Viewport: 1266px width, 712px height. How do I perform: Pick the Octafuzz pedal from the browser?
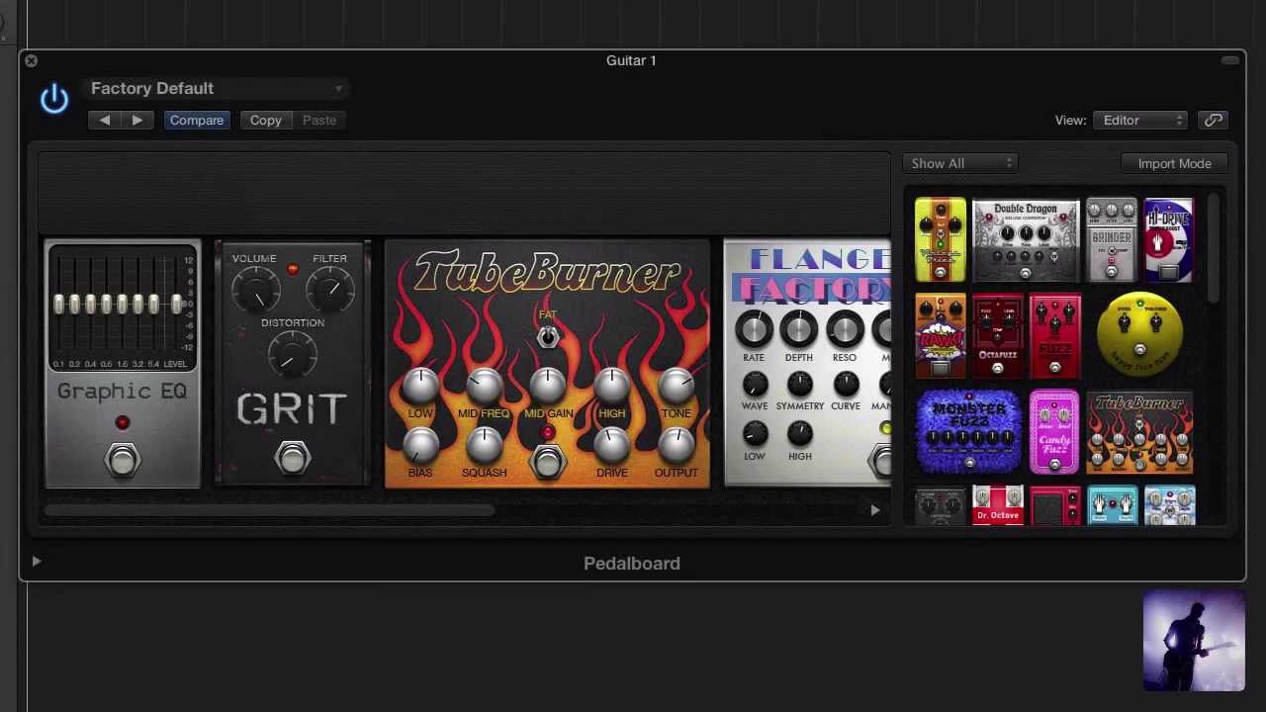(x=997, y=336)
